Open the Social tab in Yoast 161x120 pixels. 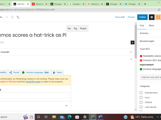(14, 72)
